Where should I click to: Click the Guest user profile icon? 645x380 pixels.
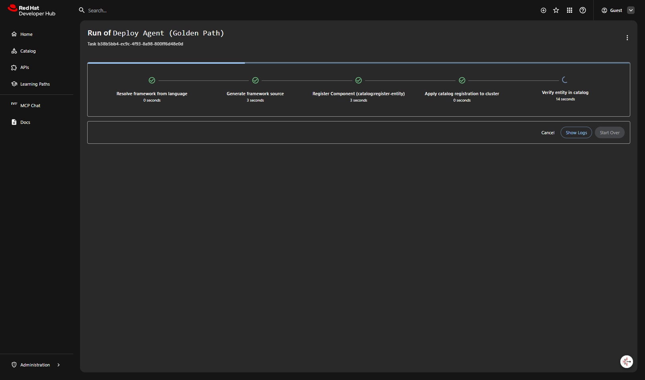[x=604, y=10]
